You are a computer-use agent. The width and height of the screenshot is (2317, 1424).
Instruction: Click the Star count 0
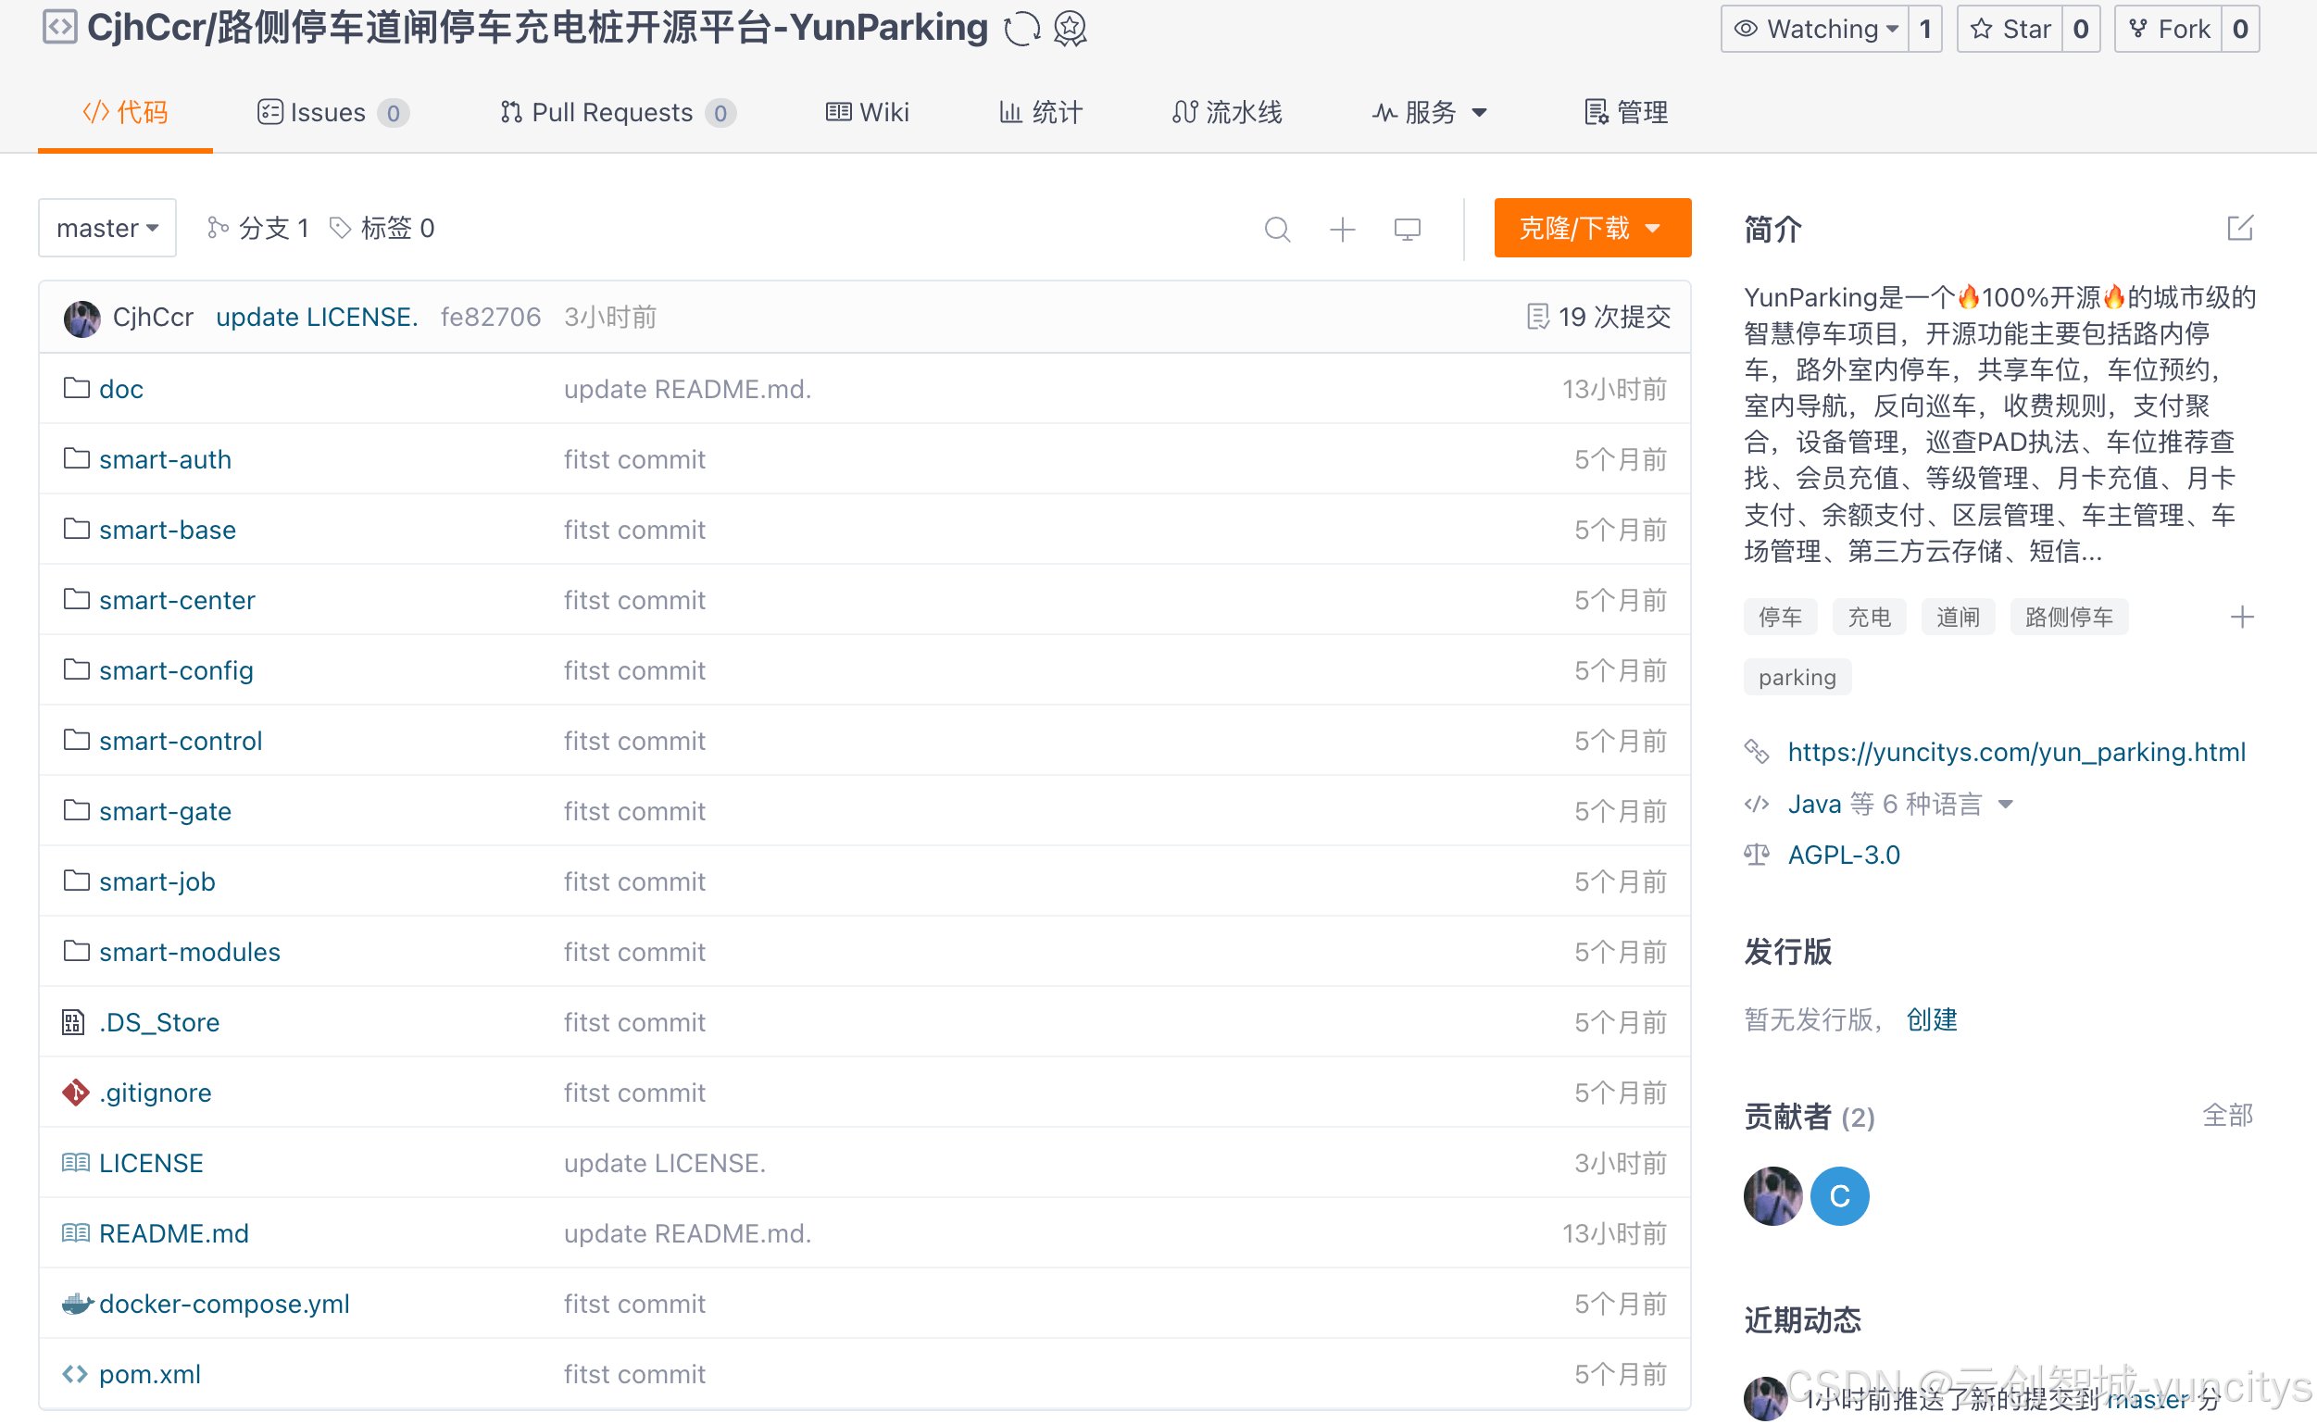(x=2081, y=30)
